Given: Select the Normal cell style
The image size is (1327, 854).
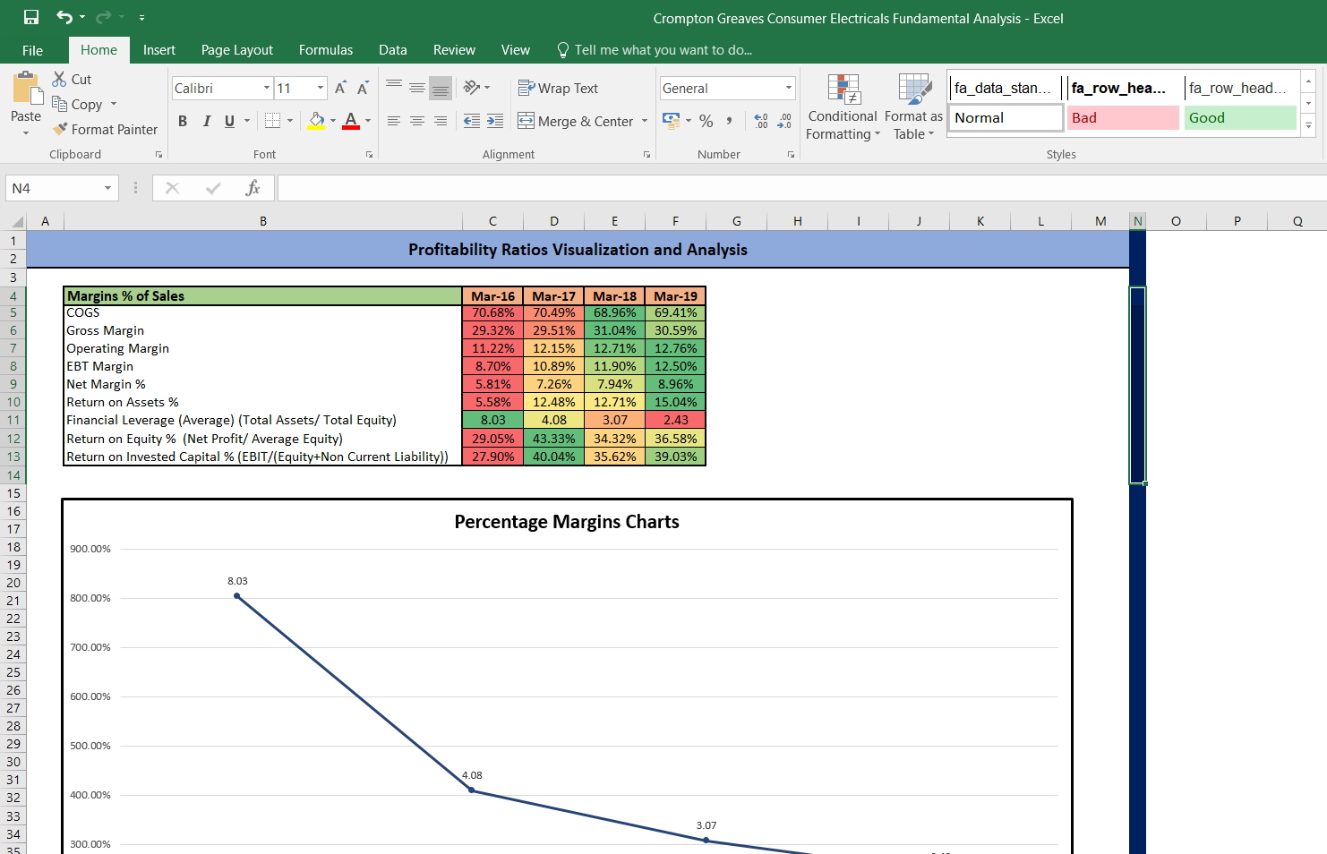Looking at the screenshot, I should click(1006, 117).
